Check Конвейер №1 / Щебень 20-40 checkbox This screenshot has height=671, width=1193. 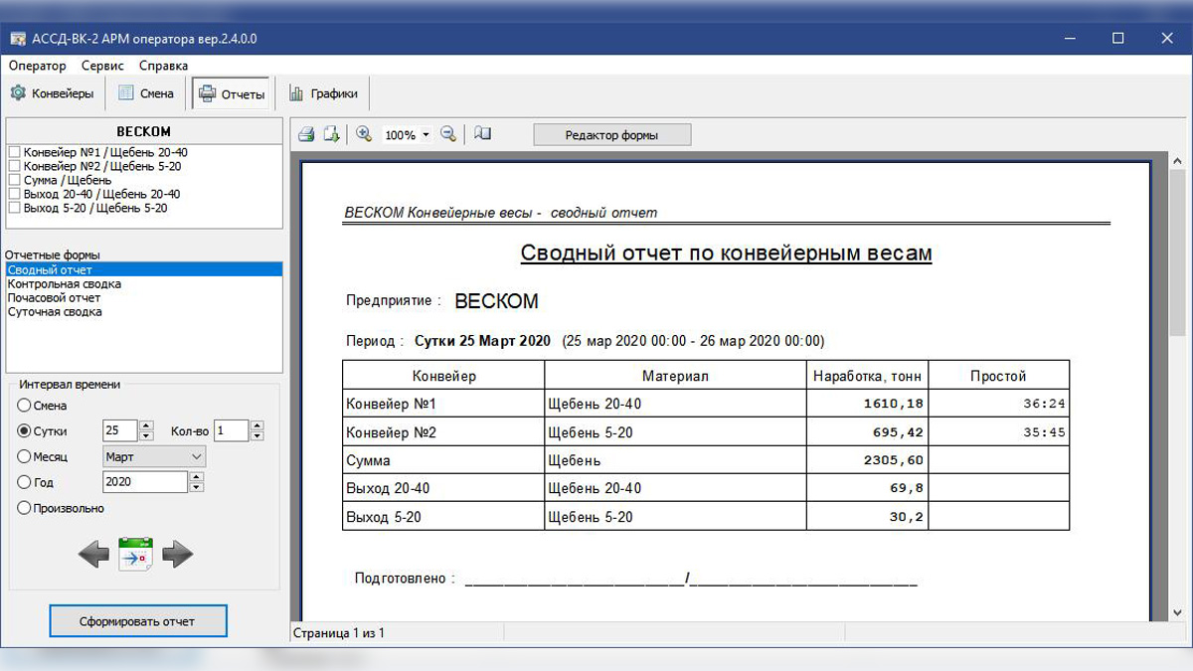pyautogui.click(x=14, y=152)
